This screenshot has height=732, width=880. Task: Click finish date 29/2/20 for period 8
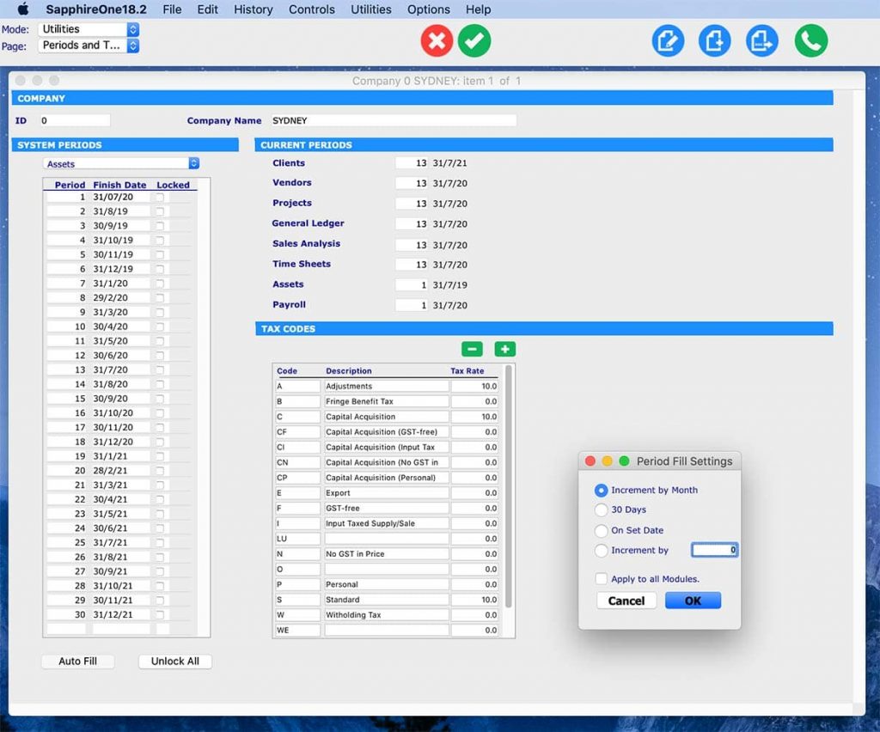[x=120, y=298]
